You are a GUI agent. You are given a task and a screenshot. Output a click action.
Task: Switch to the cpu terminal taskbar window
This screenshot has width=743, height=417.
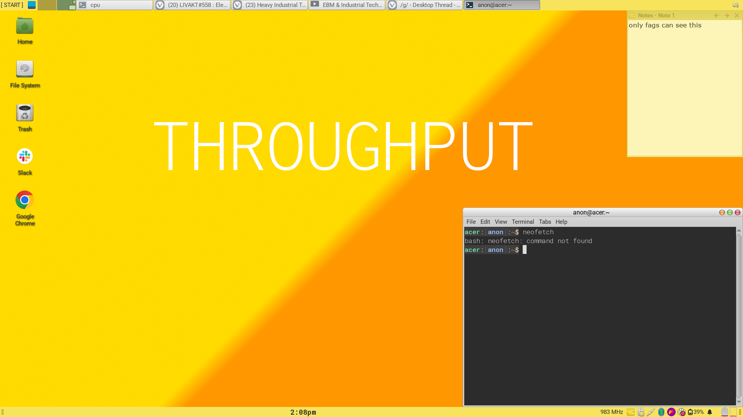(115, 5)
